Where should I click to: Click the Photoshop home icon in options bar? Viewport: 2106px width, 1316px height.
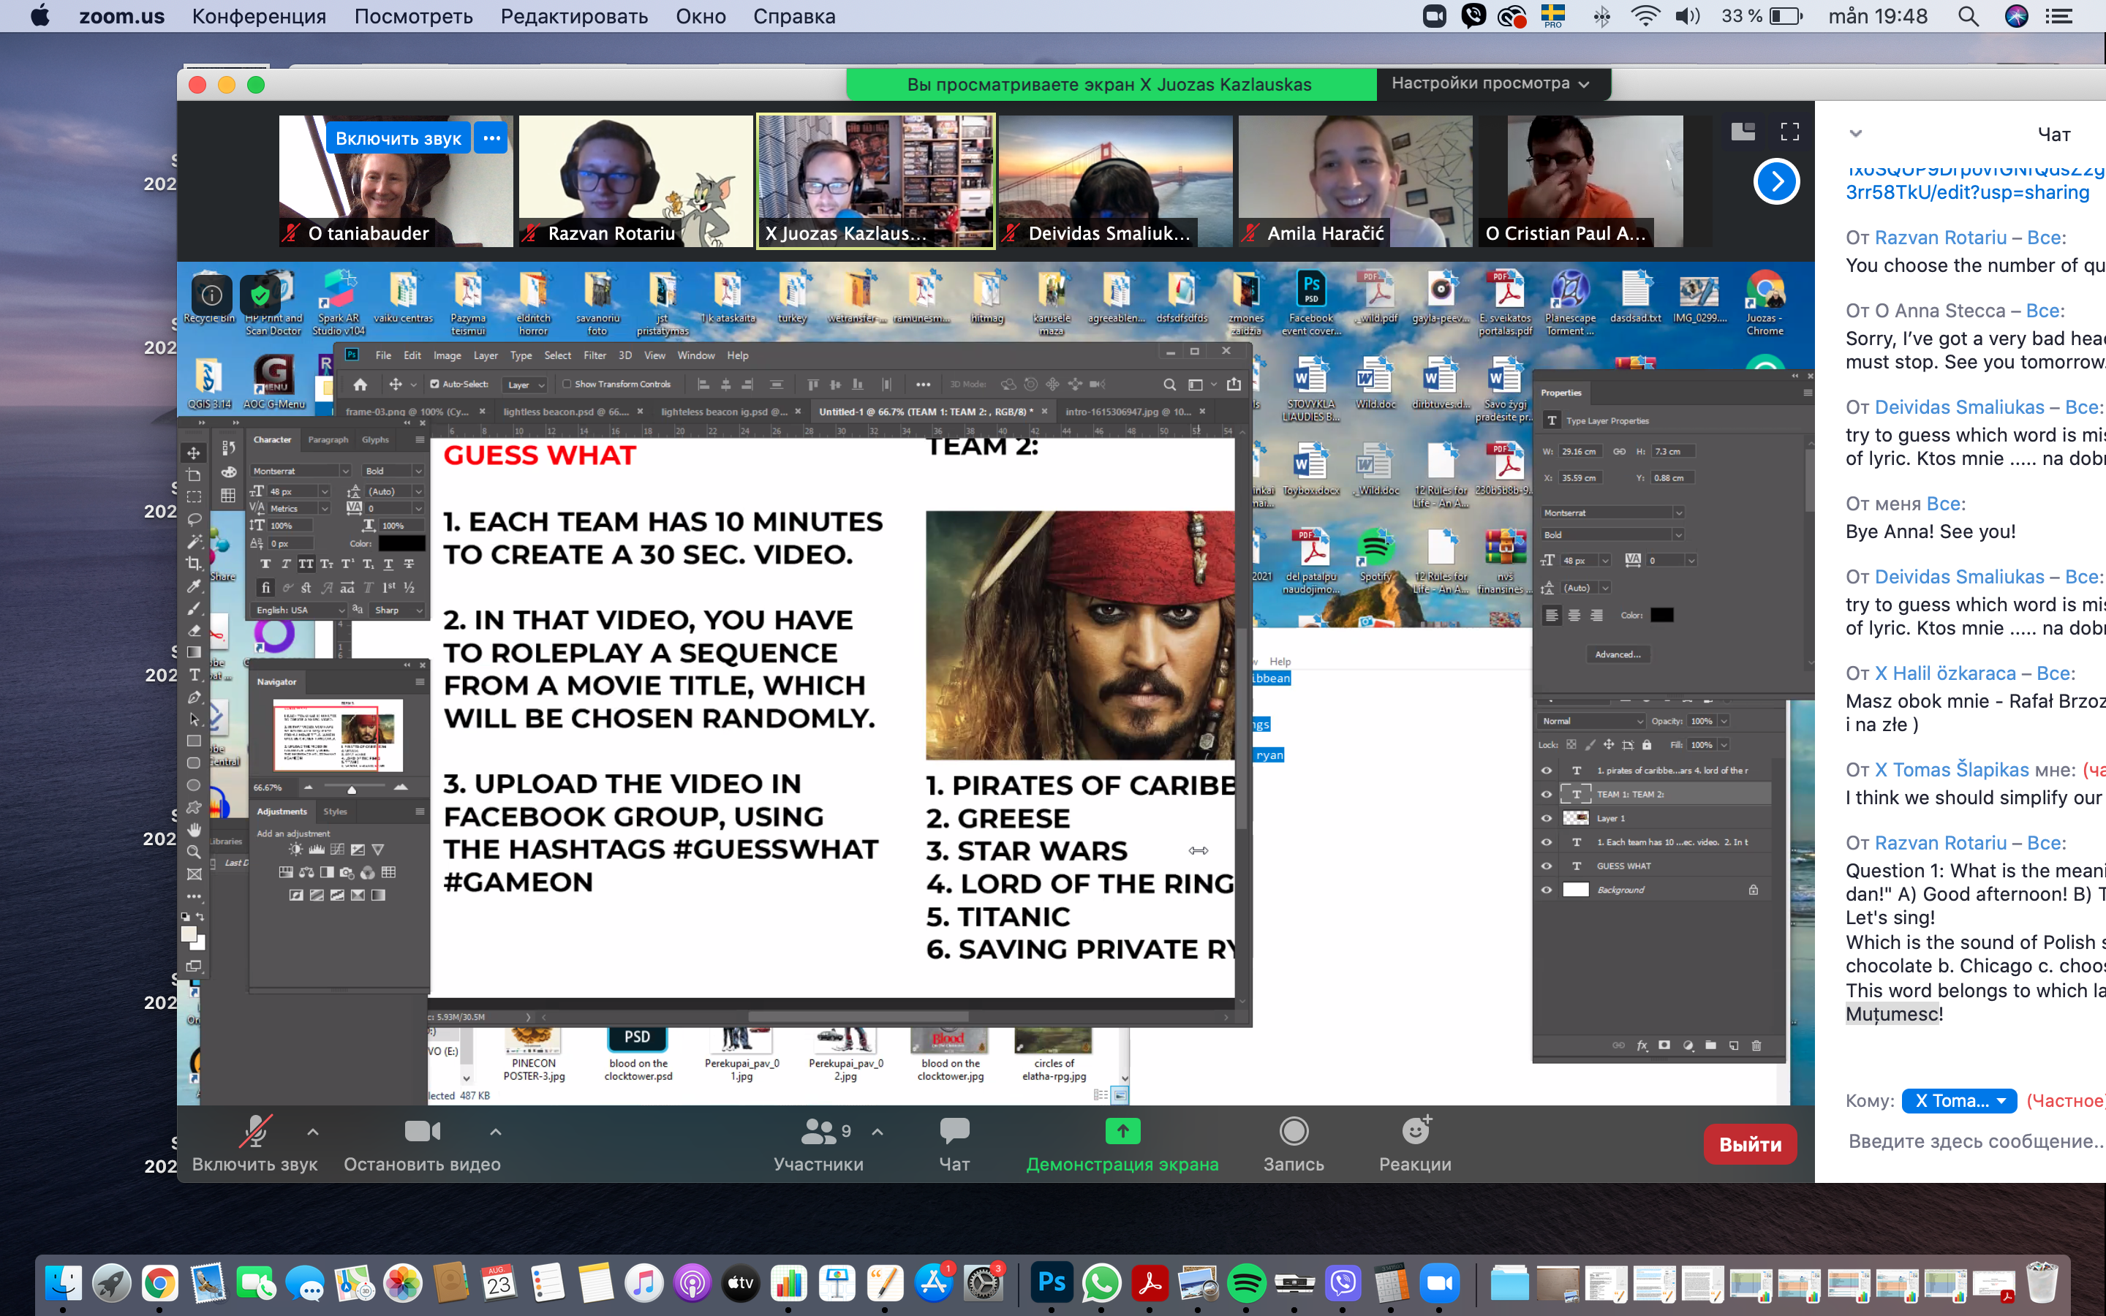click(x=361, y=384)
